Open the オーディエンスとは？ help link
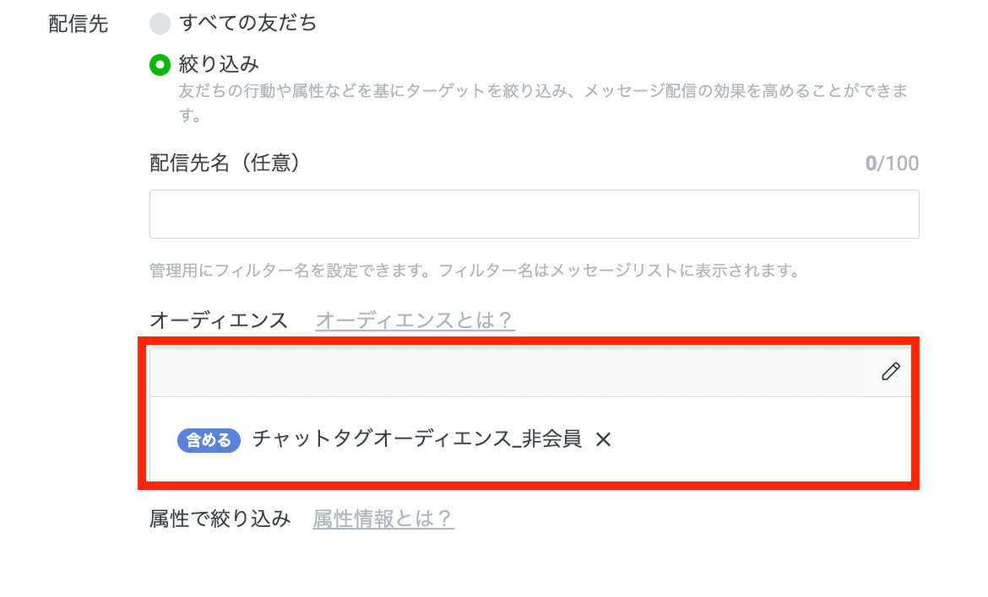Viewport: 988px width, 597px height. point(415,320)
